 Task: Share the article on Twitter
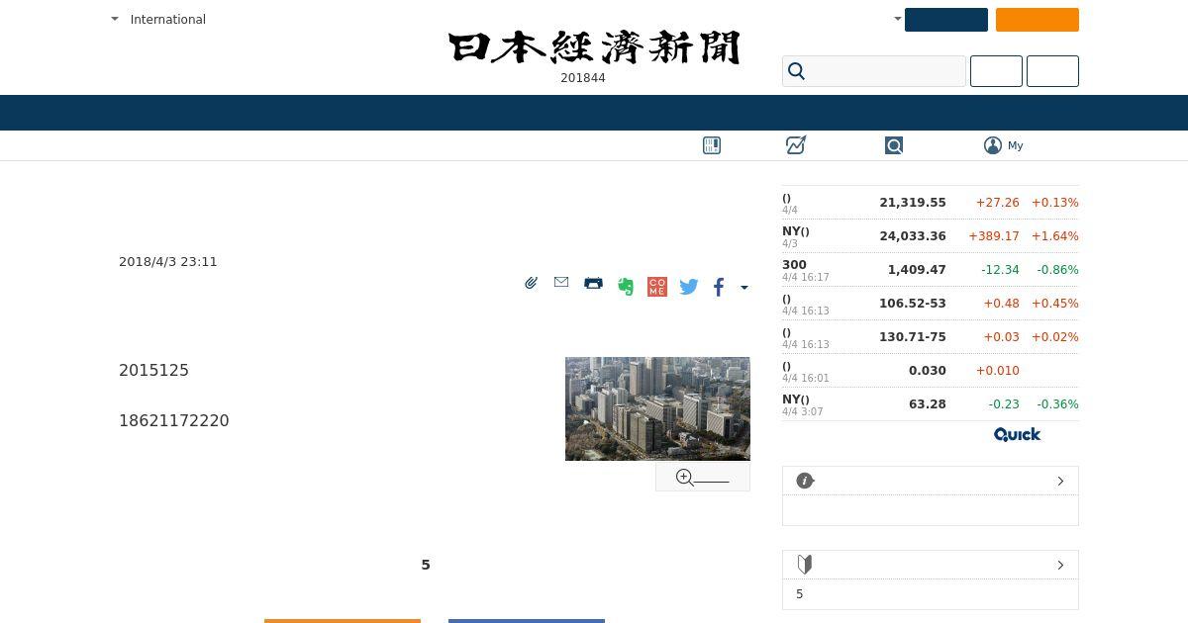click(x=689, y=287)
